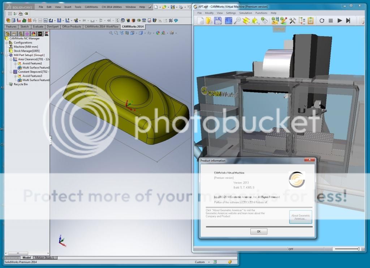Image resolution: width=370 pixels, height=268 pixels.
Task: Open the Simulation menu in Virtual Machine
Action: click(245, 13)
